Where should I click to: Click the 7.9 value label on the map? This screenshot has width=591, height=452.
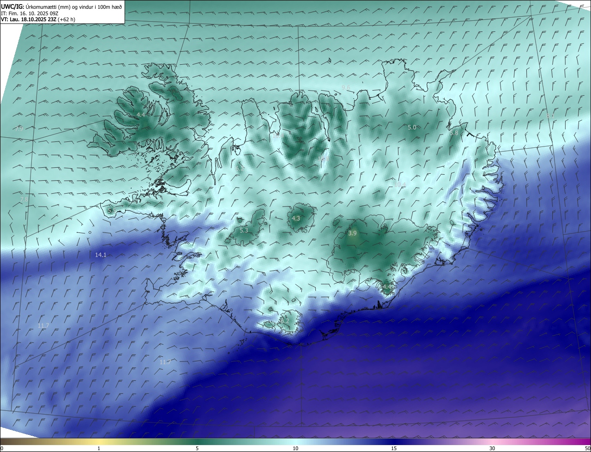pyautogui.click(x=19, y=129)
